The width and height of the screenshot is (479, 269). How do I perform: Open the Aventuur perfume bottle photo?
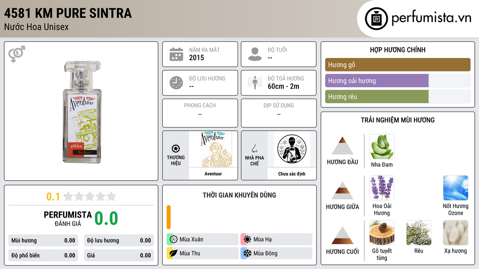pos(82,112)
